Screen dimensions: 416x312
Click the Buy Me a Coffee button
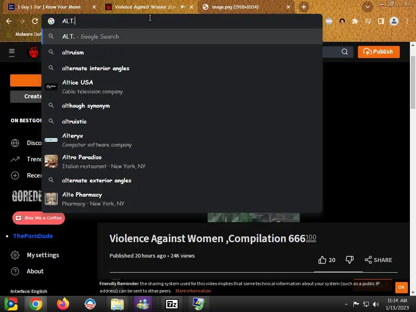tap(39, 218)
